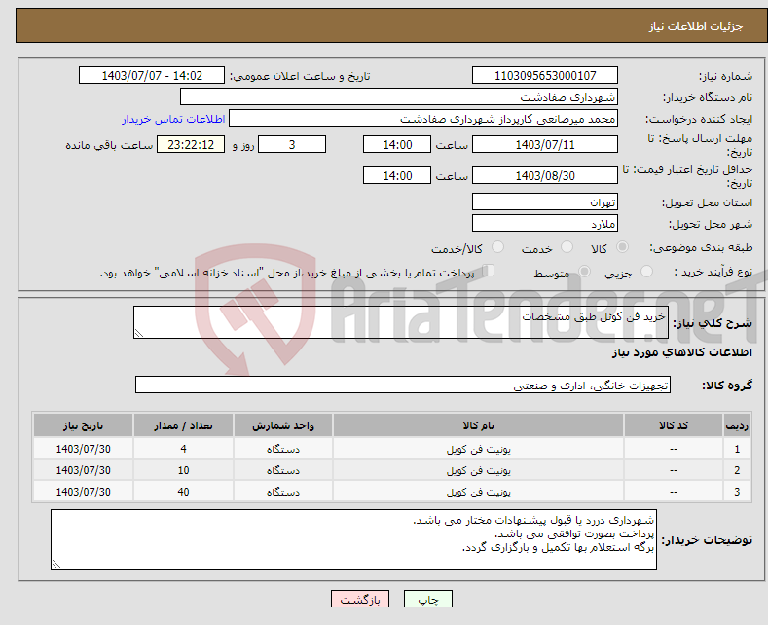Click the requester name field محمد میرصانعی
The image size is (768, 625).
tap(423, 119)
